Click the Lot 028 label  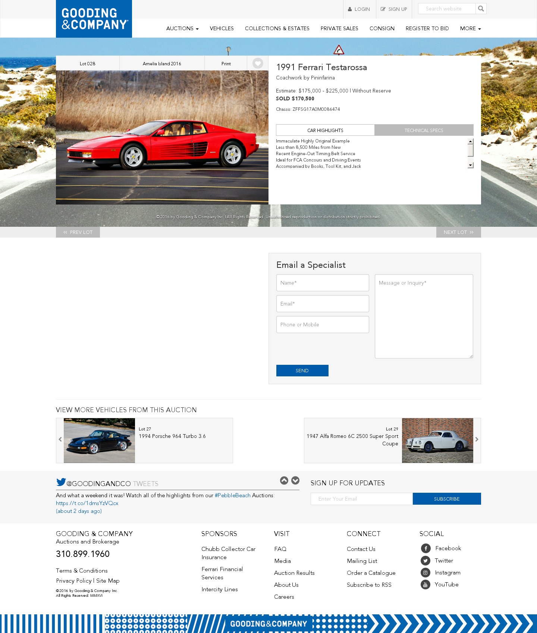tap(88, 63)
